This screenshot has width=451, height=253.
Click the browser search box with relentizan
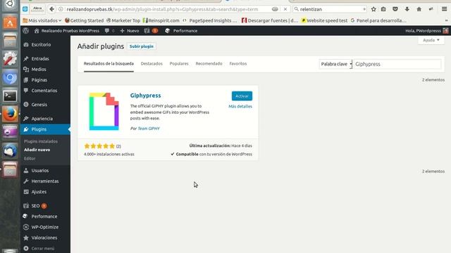pyautogui.click(x=330, y=9)
